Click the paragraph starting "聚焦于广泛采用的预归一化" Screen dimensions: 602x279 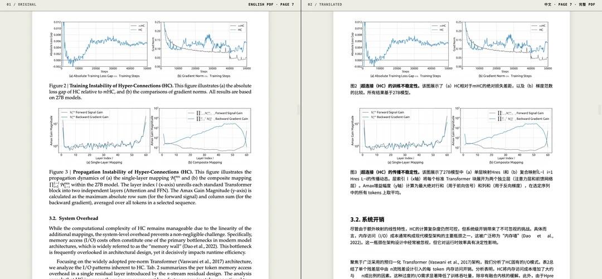point(452,269)
